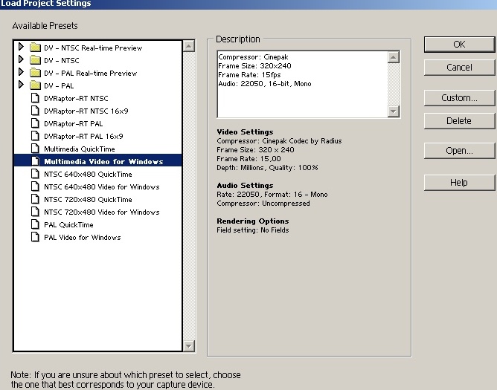Click the DVRaptor-RT PAL 16x9 file icon

coord(35,136)
